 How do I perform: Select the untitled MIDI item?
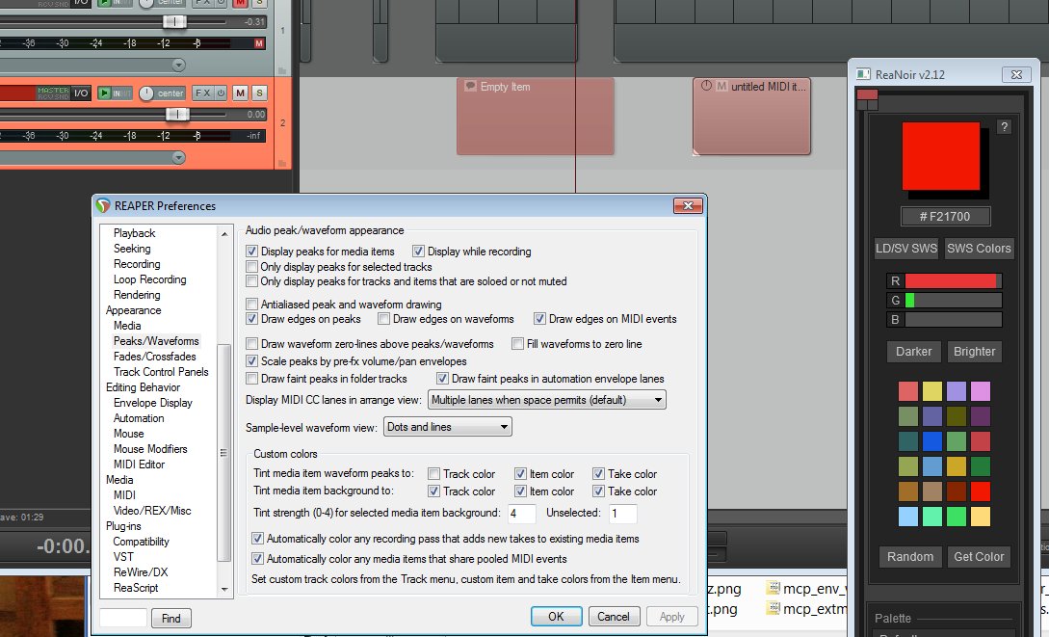click(751, 118)
